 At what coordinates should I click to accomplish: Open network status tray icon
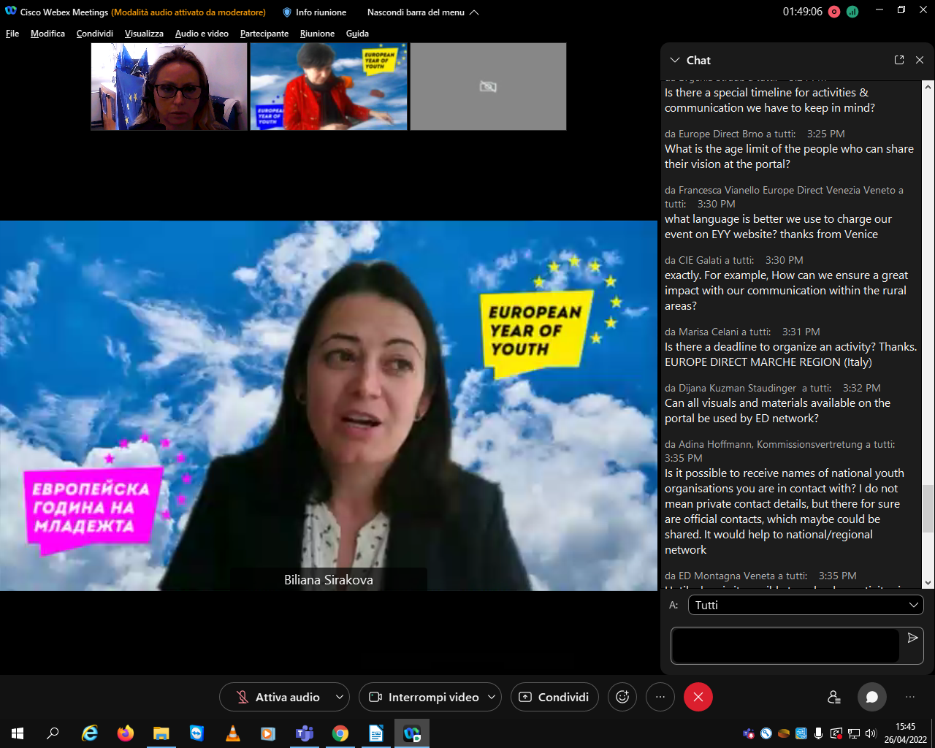(853, 733)
